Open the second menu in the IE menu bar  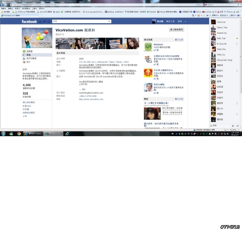coord(11,8)
